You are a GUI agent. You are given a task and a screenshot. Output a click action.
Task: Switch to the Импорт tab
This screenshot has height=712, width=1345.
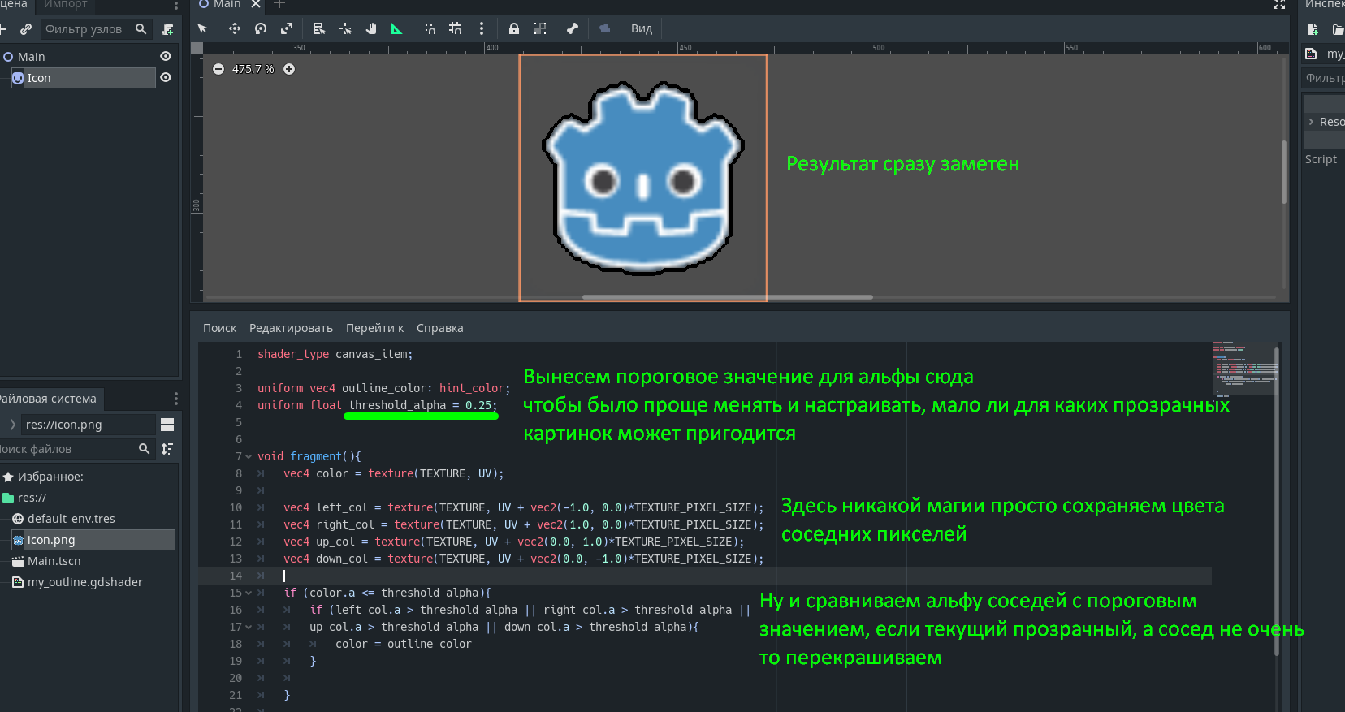coord(66,4)
